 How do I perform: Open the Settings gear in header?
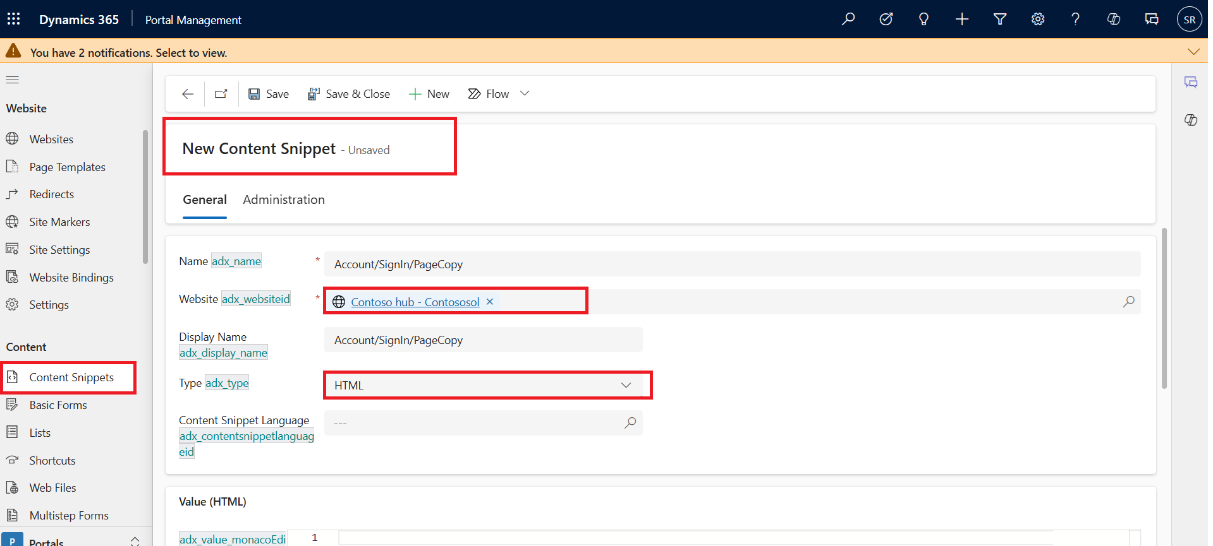(1038, 19)
